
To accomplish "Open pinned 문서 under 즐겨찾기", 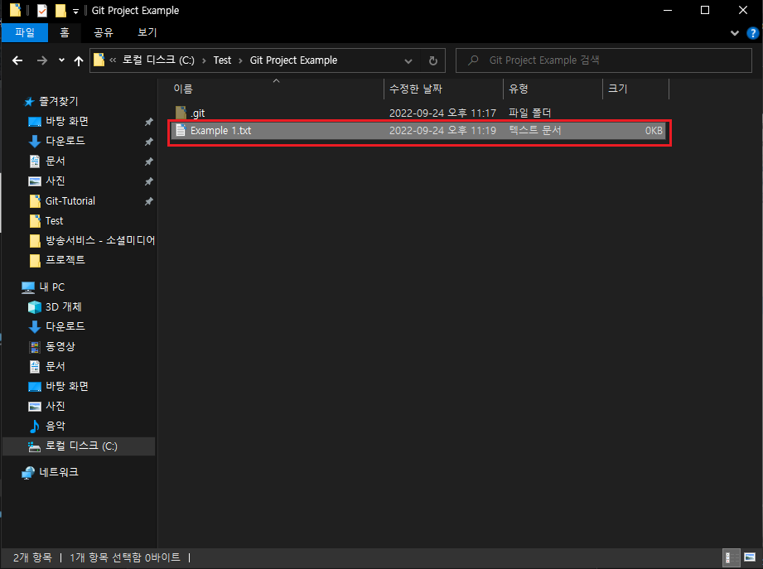I will (55, 161).
